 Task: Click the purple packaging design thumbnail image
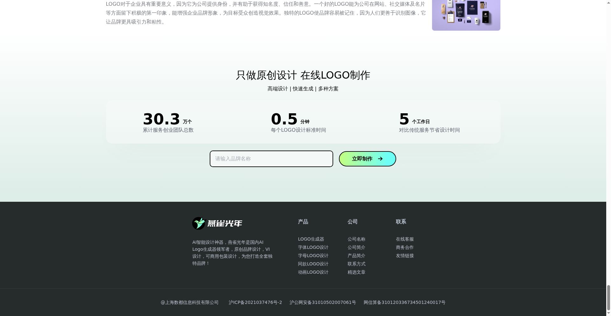(x=466, y=14)
